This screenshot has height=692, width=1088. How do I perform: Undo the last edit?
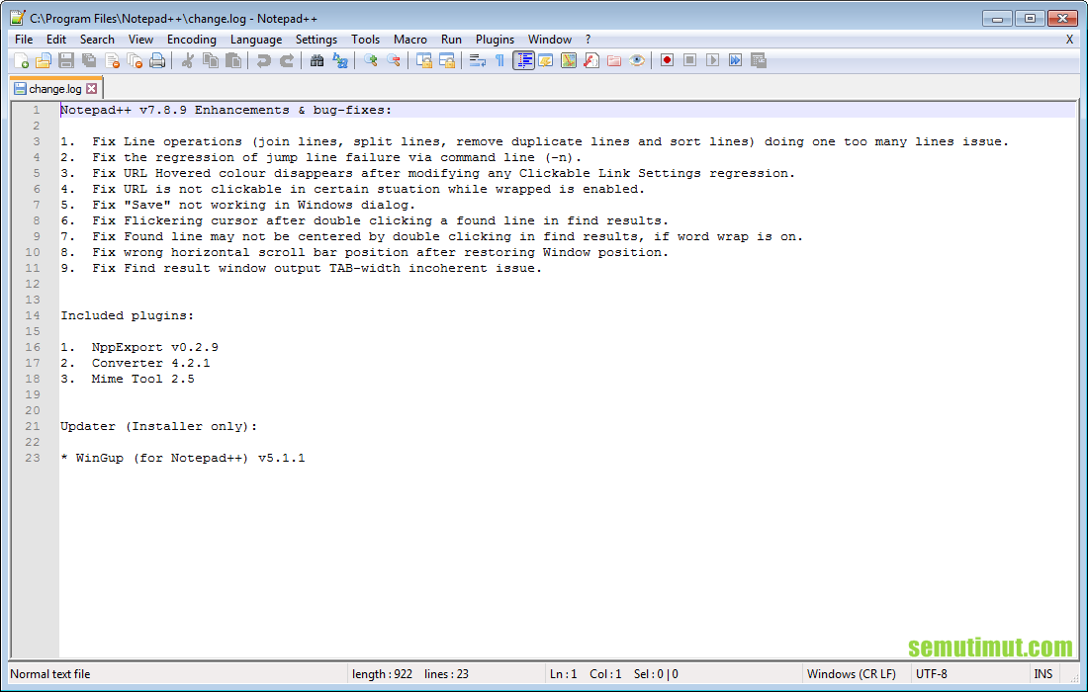point(264,59)
